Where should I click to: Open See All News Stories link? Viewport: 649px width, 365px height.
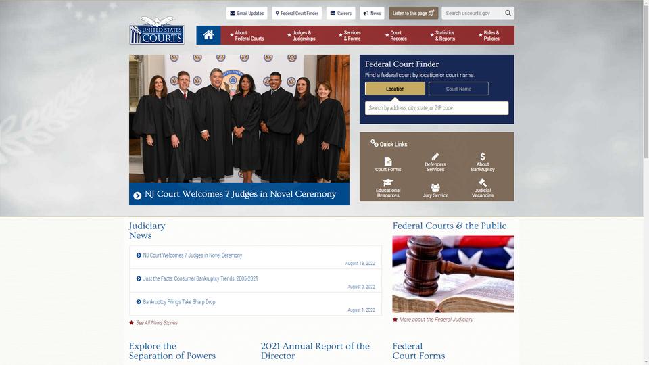(156, 323)
